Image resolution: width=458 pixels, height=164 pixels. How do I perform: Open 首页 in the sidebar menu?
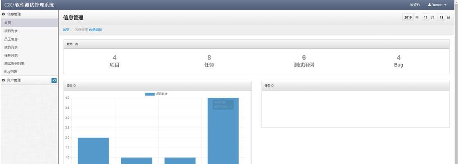point(29,23)
